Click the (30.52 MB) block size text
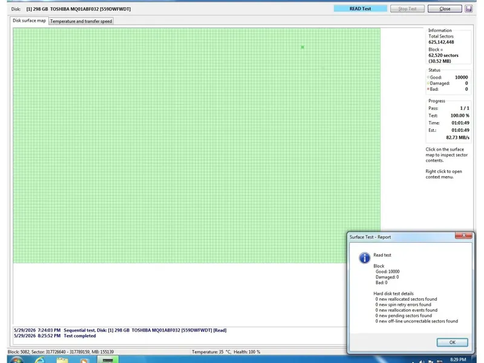This screenshot has width=484, height=363. tap(440, 61)
